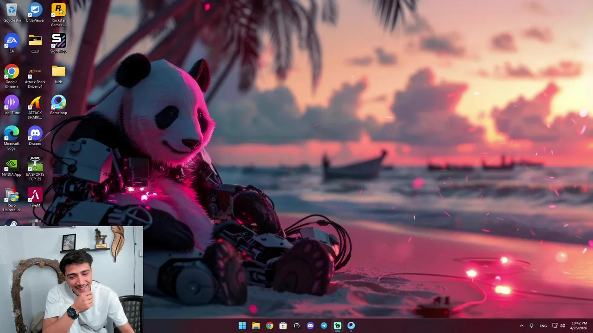Image resolution: width=593 pixels, height=333 pixels.
Task: Select the Microsoft Edge desktop shortcut
Action: tap(12, 138)
